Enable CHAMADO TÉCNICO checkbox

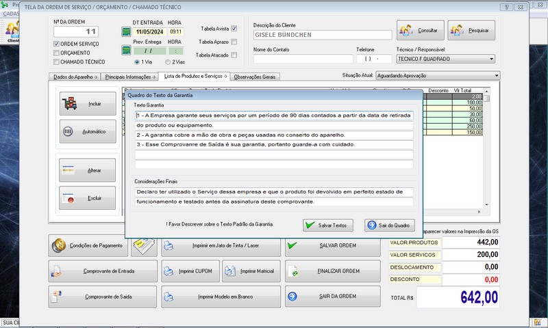[x=56, y=62]
